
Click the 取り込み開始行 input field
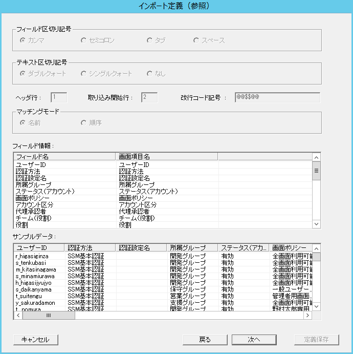149,97
